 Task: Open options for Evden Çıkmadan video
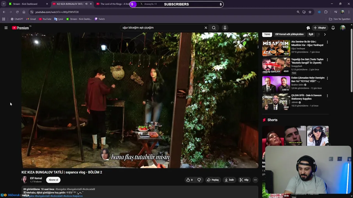(327, 78)
